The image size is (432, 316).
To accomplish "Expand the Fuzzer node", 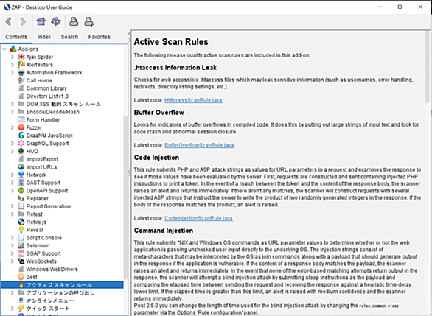I will (12, 127).
